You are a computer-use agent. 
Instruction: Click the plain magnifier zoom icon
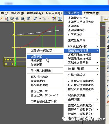pyautogui.click(x=17, y=19)
